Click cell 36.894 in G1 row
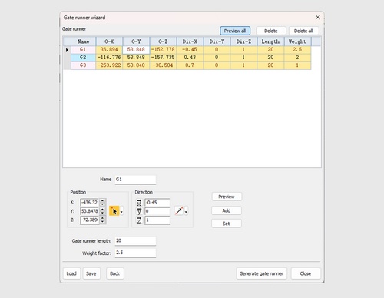 pyautogui.click(x=109, y=50)
